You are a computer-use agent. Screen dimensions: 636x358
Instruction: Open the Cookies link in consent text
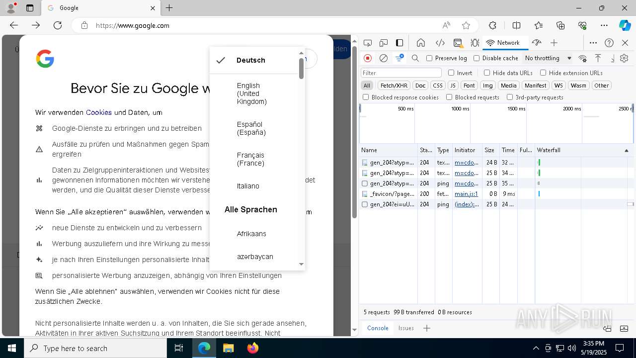pyautogui.click(x=99, y=112)
